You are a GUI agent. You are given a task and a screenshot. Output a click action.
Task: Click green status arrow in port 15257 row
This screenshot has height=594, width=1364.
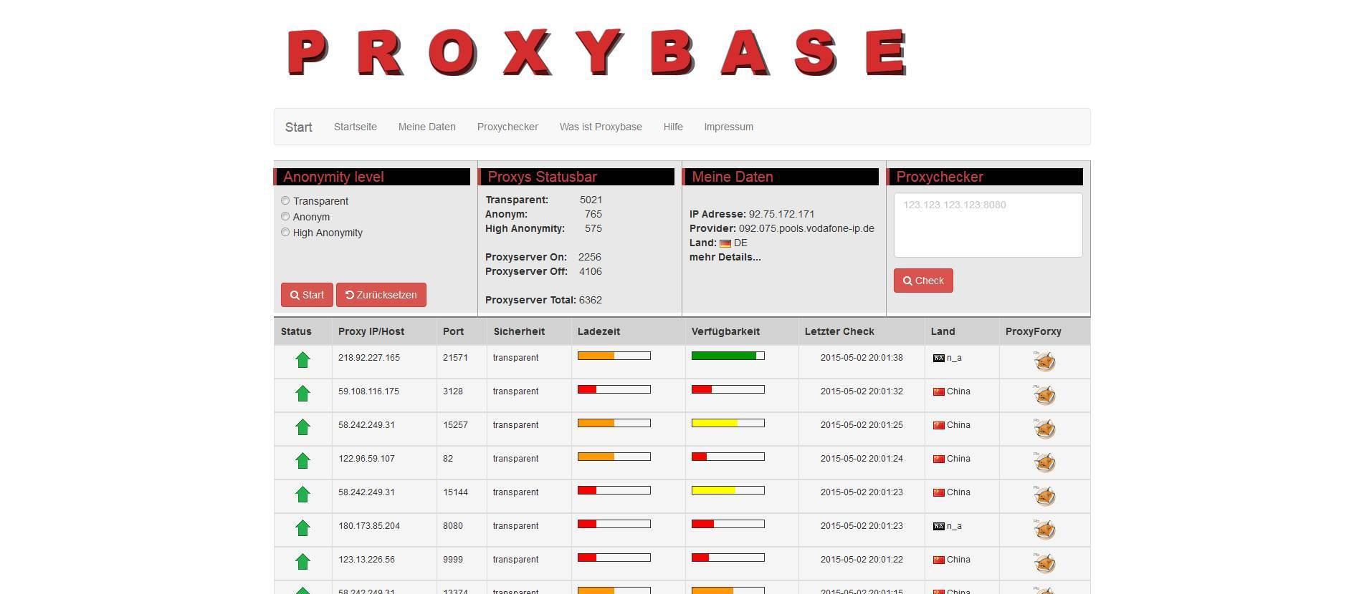pyautogui.click(x=302, y=427)
